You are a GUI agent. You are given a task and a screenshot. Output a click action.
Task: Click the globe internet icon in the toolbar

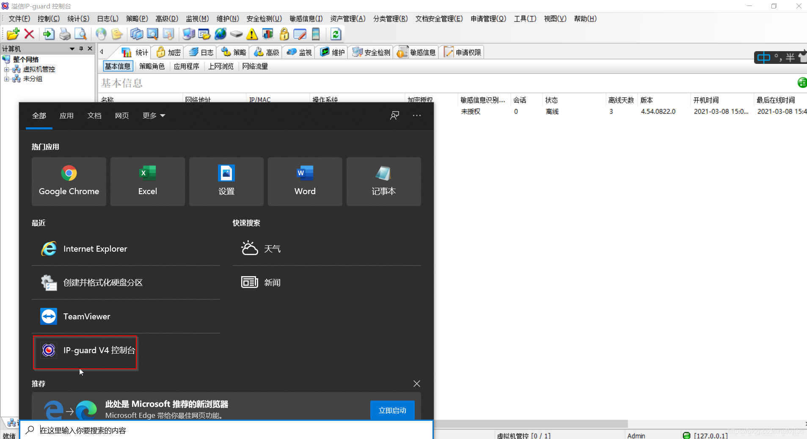tap(220, 34)
